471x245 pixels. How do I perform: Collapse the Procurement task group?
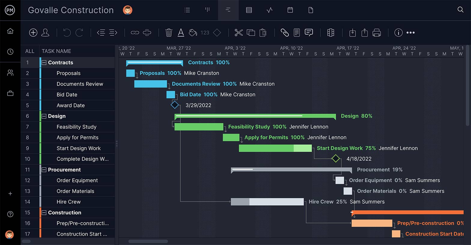44,170
